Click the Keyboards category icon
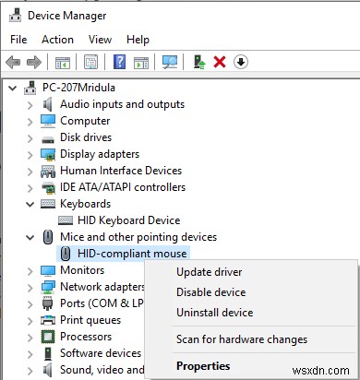The image size is (360, 380). click(48, 204)
